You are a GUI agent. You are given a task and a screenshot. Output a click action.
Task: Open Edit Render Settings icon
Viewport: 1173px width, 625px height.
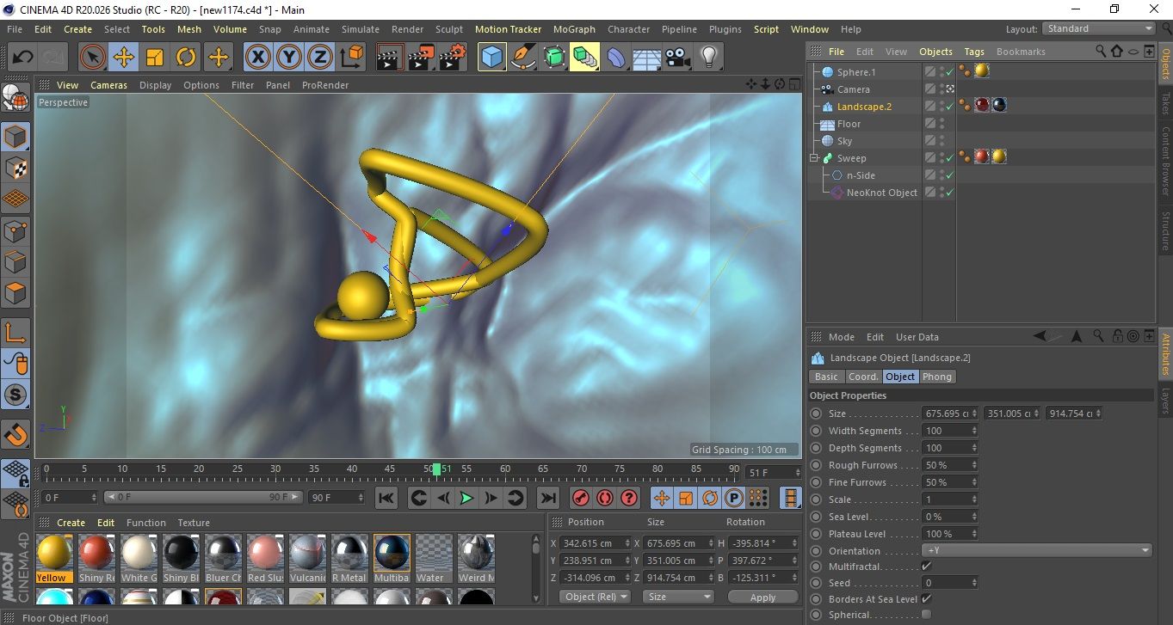click(452, 58)
